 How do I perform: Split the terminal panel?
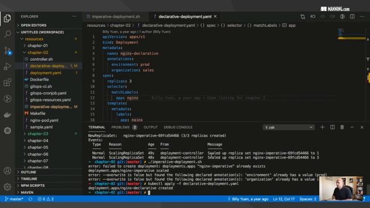pos(332,127)
